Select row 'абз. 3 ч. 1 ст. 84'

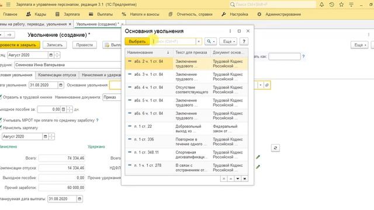[x=186, y=76]
